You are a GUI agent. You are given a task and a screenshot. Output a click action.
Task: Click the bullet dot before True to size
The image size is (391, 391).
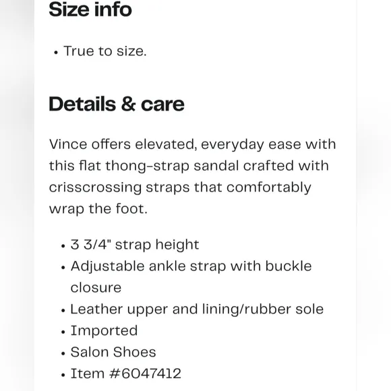click(56, 53)
